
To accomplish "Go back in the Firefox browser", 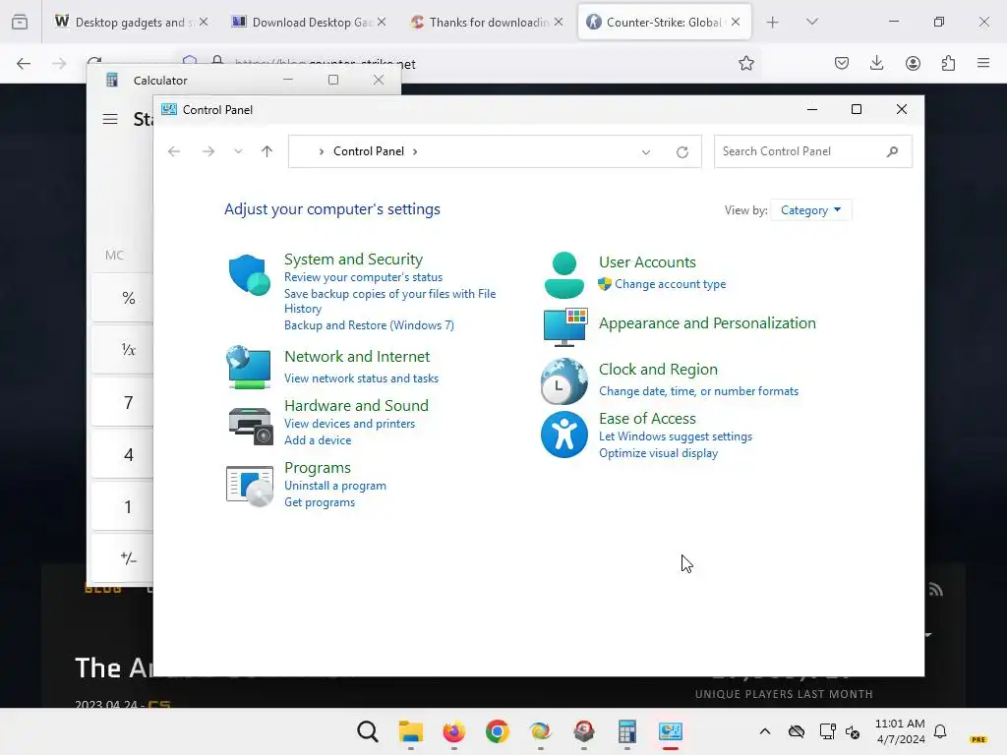I will [24, 63].
